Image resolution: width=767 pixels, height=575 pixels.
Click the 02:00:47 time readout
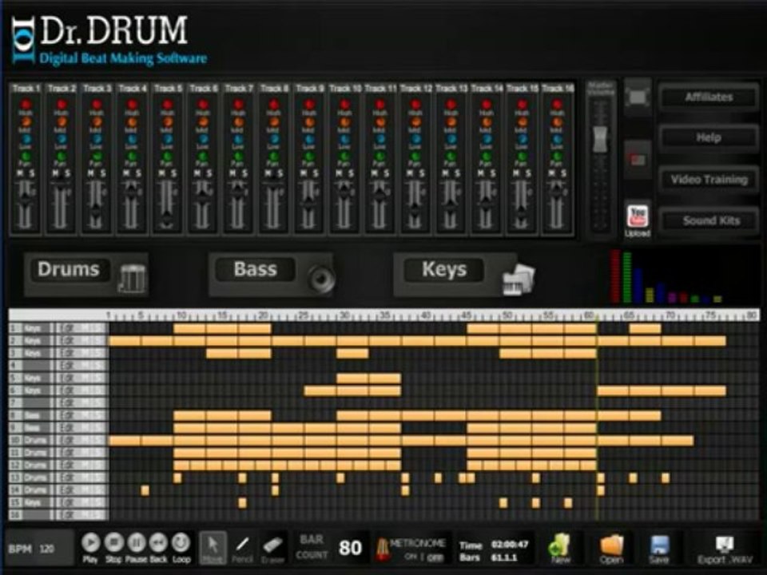click(x=510, y=544)
